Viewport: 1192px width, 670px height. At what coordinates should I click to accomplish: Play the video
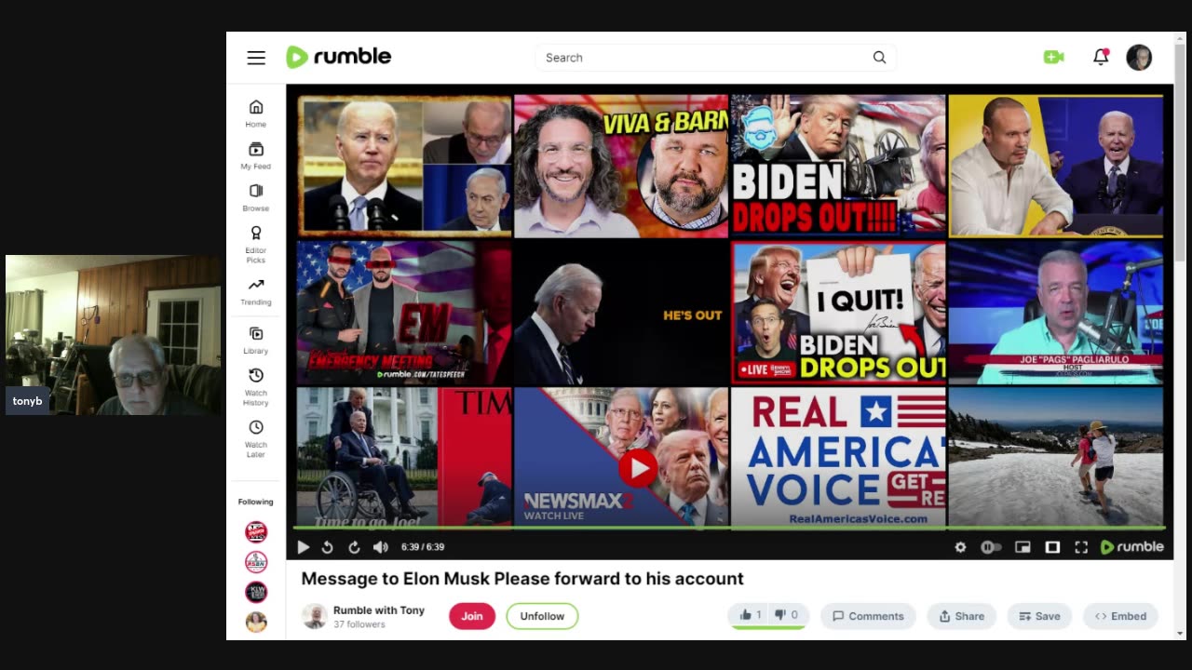pyautogui.click(x=303, y=547)
